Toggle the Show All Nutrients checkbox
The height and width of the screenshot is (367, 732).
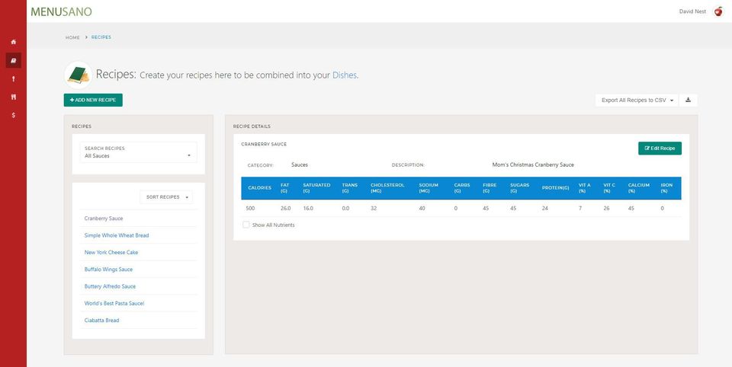pyautogui.click(x=246, y=225)
